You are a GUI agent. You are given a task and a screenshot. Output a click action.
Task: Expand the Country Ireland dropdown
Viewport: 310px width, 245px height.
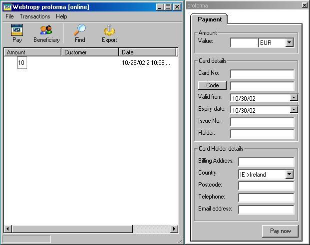[289, 174]
